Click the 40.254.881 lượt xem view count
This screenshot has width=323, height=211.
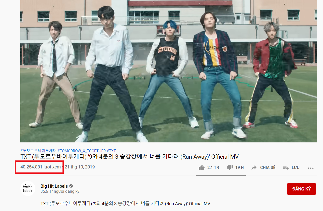tap(40, 167)
